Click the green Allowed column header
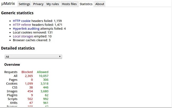The image size is (172, 108). (x=43, y=72)
